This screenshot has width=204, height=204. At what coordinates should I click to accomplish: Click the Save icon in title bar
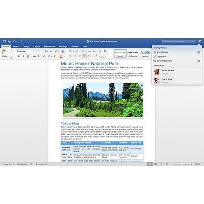click(9, 41)
